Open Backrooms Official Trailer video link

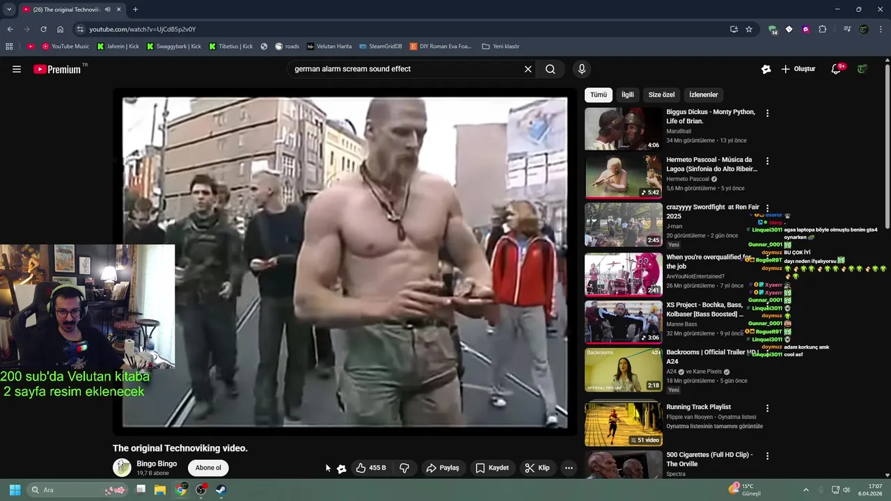coord(711,356)
